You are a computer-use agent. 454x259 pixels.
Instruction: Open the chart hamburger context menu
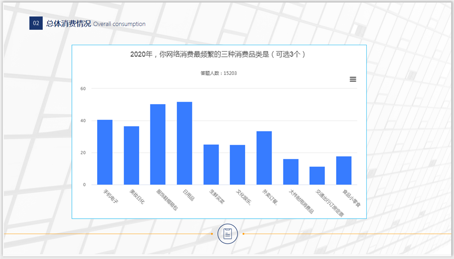(353, 79)
